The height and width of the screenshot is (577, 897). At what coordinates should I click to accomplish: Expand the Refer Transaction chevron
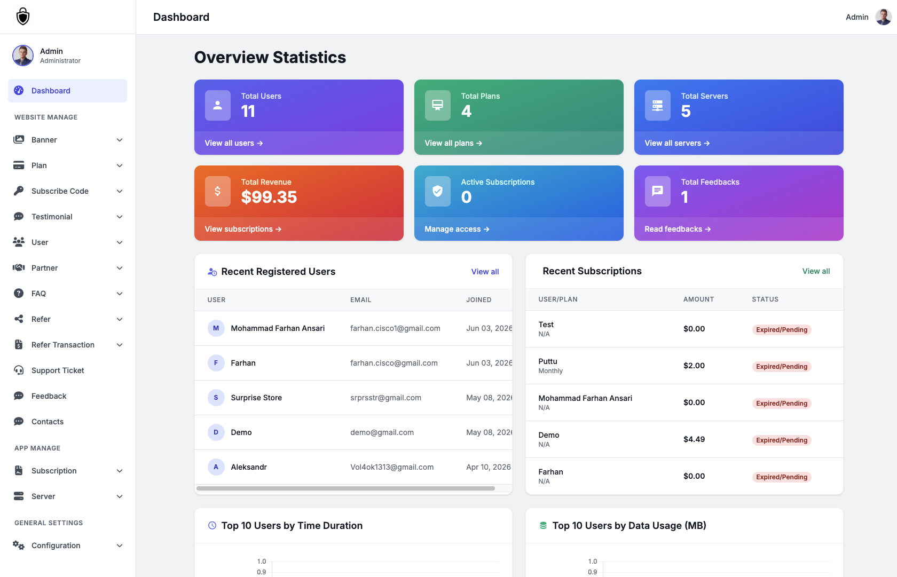(x=120, y=345)
